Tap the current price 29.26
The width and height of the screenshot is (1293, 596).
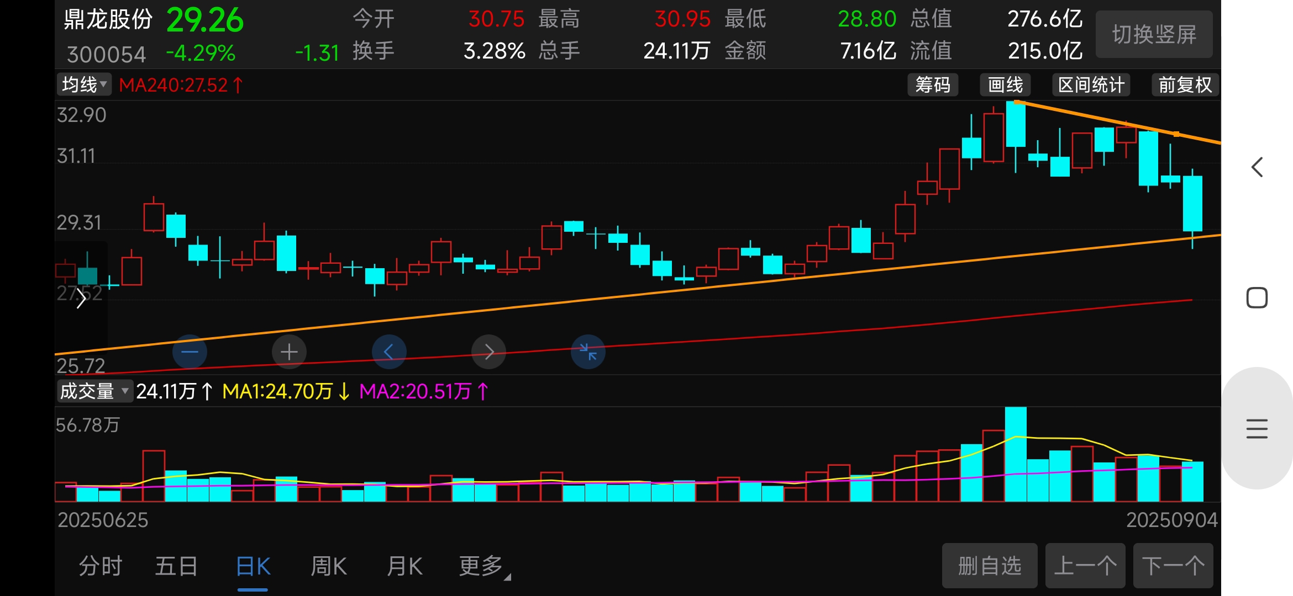pyautogui.click(x=205, y=20)
